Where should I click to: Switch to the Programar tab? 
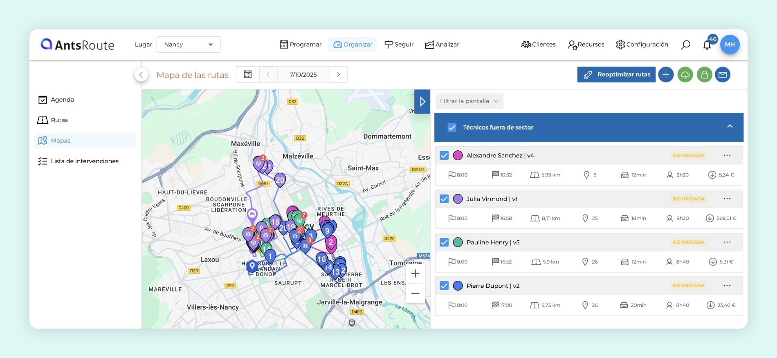click(301, 45)
